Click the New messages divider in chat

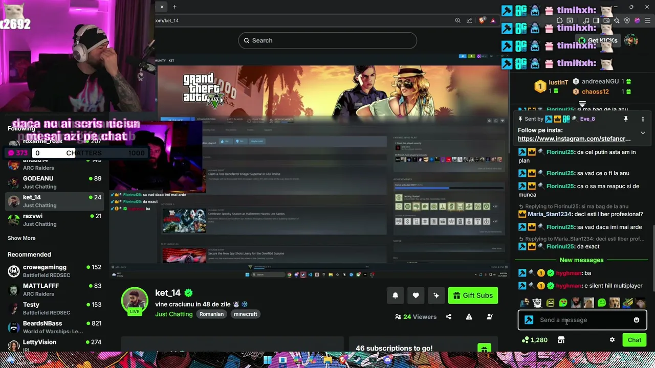581,260
